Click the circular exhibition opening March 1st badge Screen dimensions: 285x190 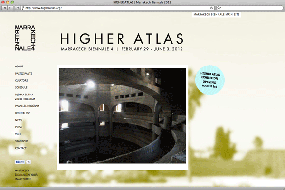[210, 80]
